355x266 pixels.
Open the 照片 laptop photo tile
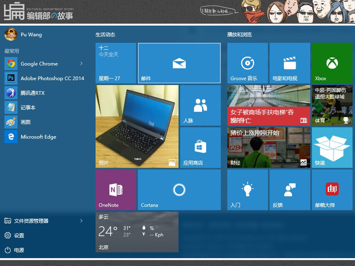pos(137,126)
